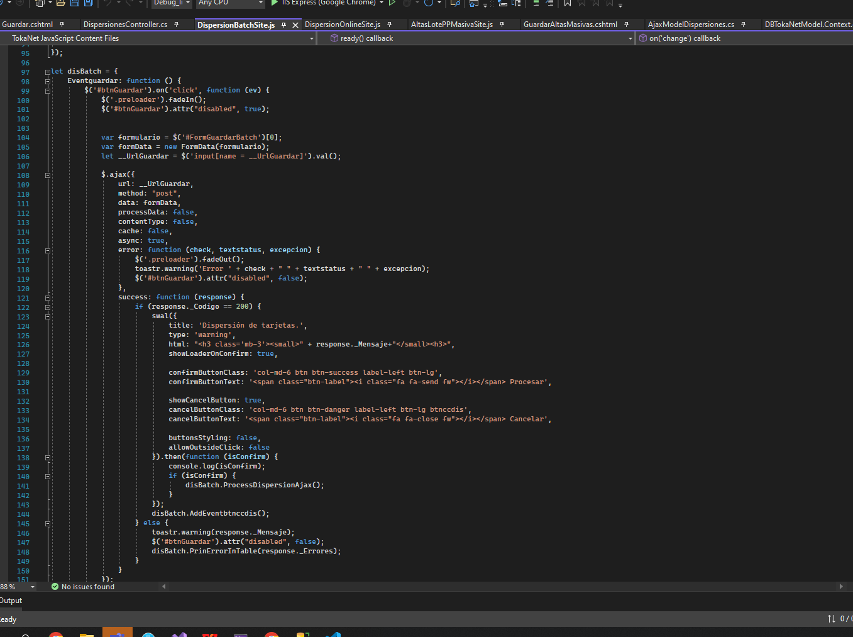The height and width of the screenshot is (637, 853).
Task: Click the green Start debugging play icon
Action: [x=275, y=3]
